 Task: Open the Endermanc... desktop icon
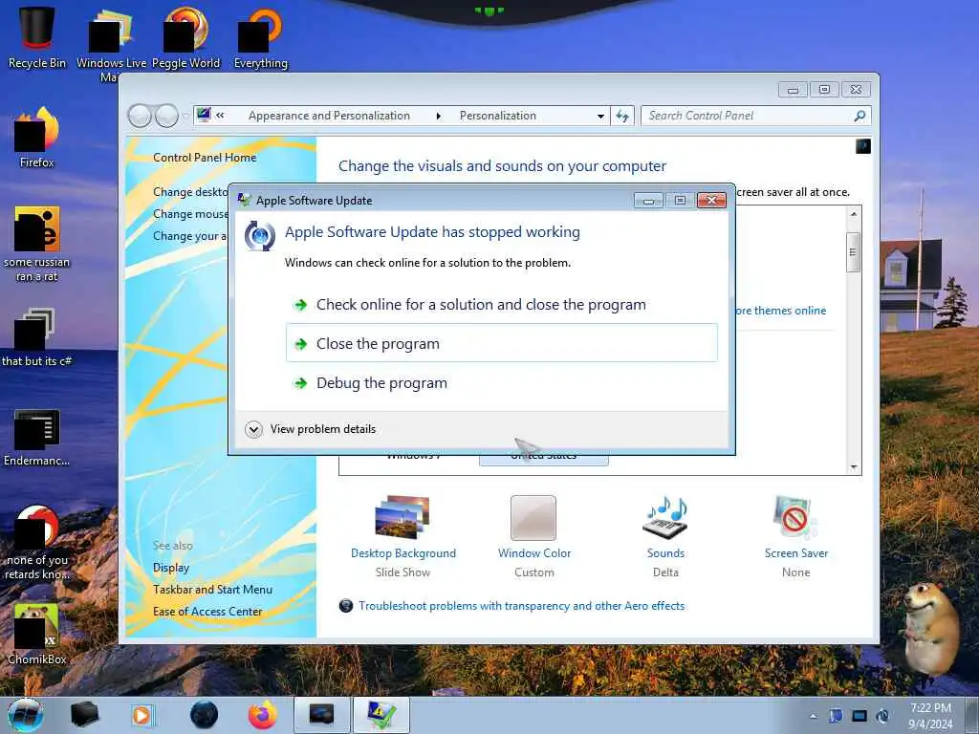tap(37, 437)
